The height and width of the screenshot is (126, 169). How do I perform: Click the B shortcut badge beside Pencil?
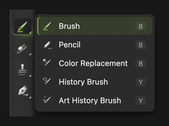point(141,45)
